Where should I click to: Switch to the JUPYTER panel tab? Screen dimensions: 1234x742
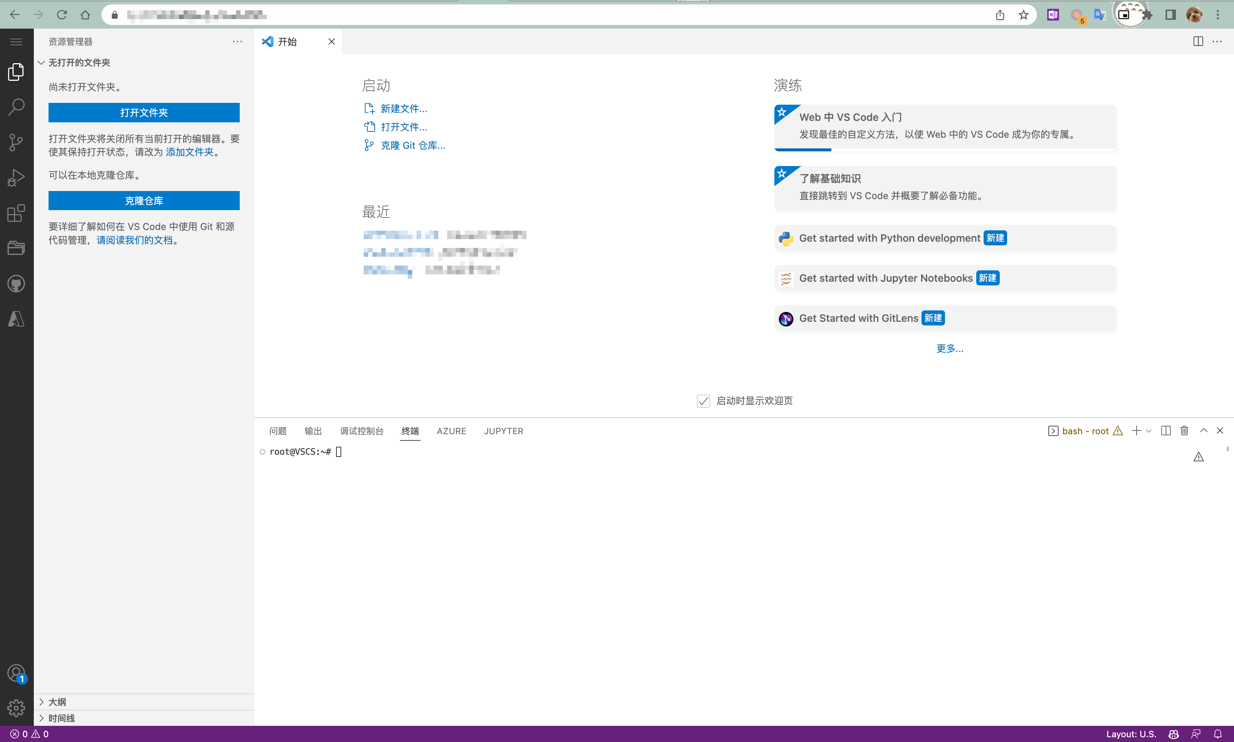[503, 431]
